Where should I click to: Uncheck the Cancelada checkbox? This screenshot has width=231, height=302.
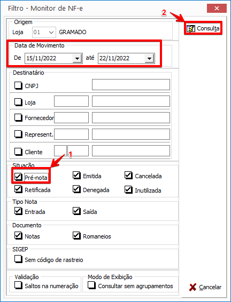[x=128, y=175]
